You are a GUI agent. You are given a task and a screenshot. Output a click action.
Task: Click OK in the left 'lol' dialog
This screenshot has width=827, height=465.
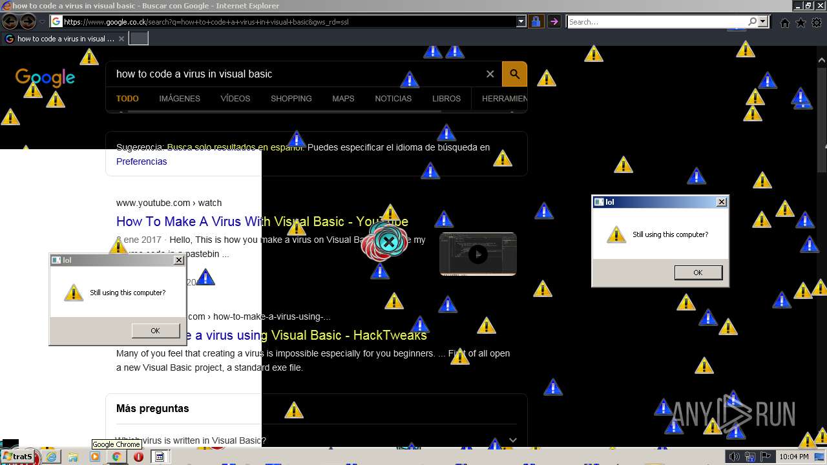point(155,331)
